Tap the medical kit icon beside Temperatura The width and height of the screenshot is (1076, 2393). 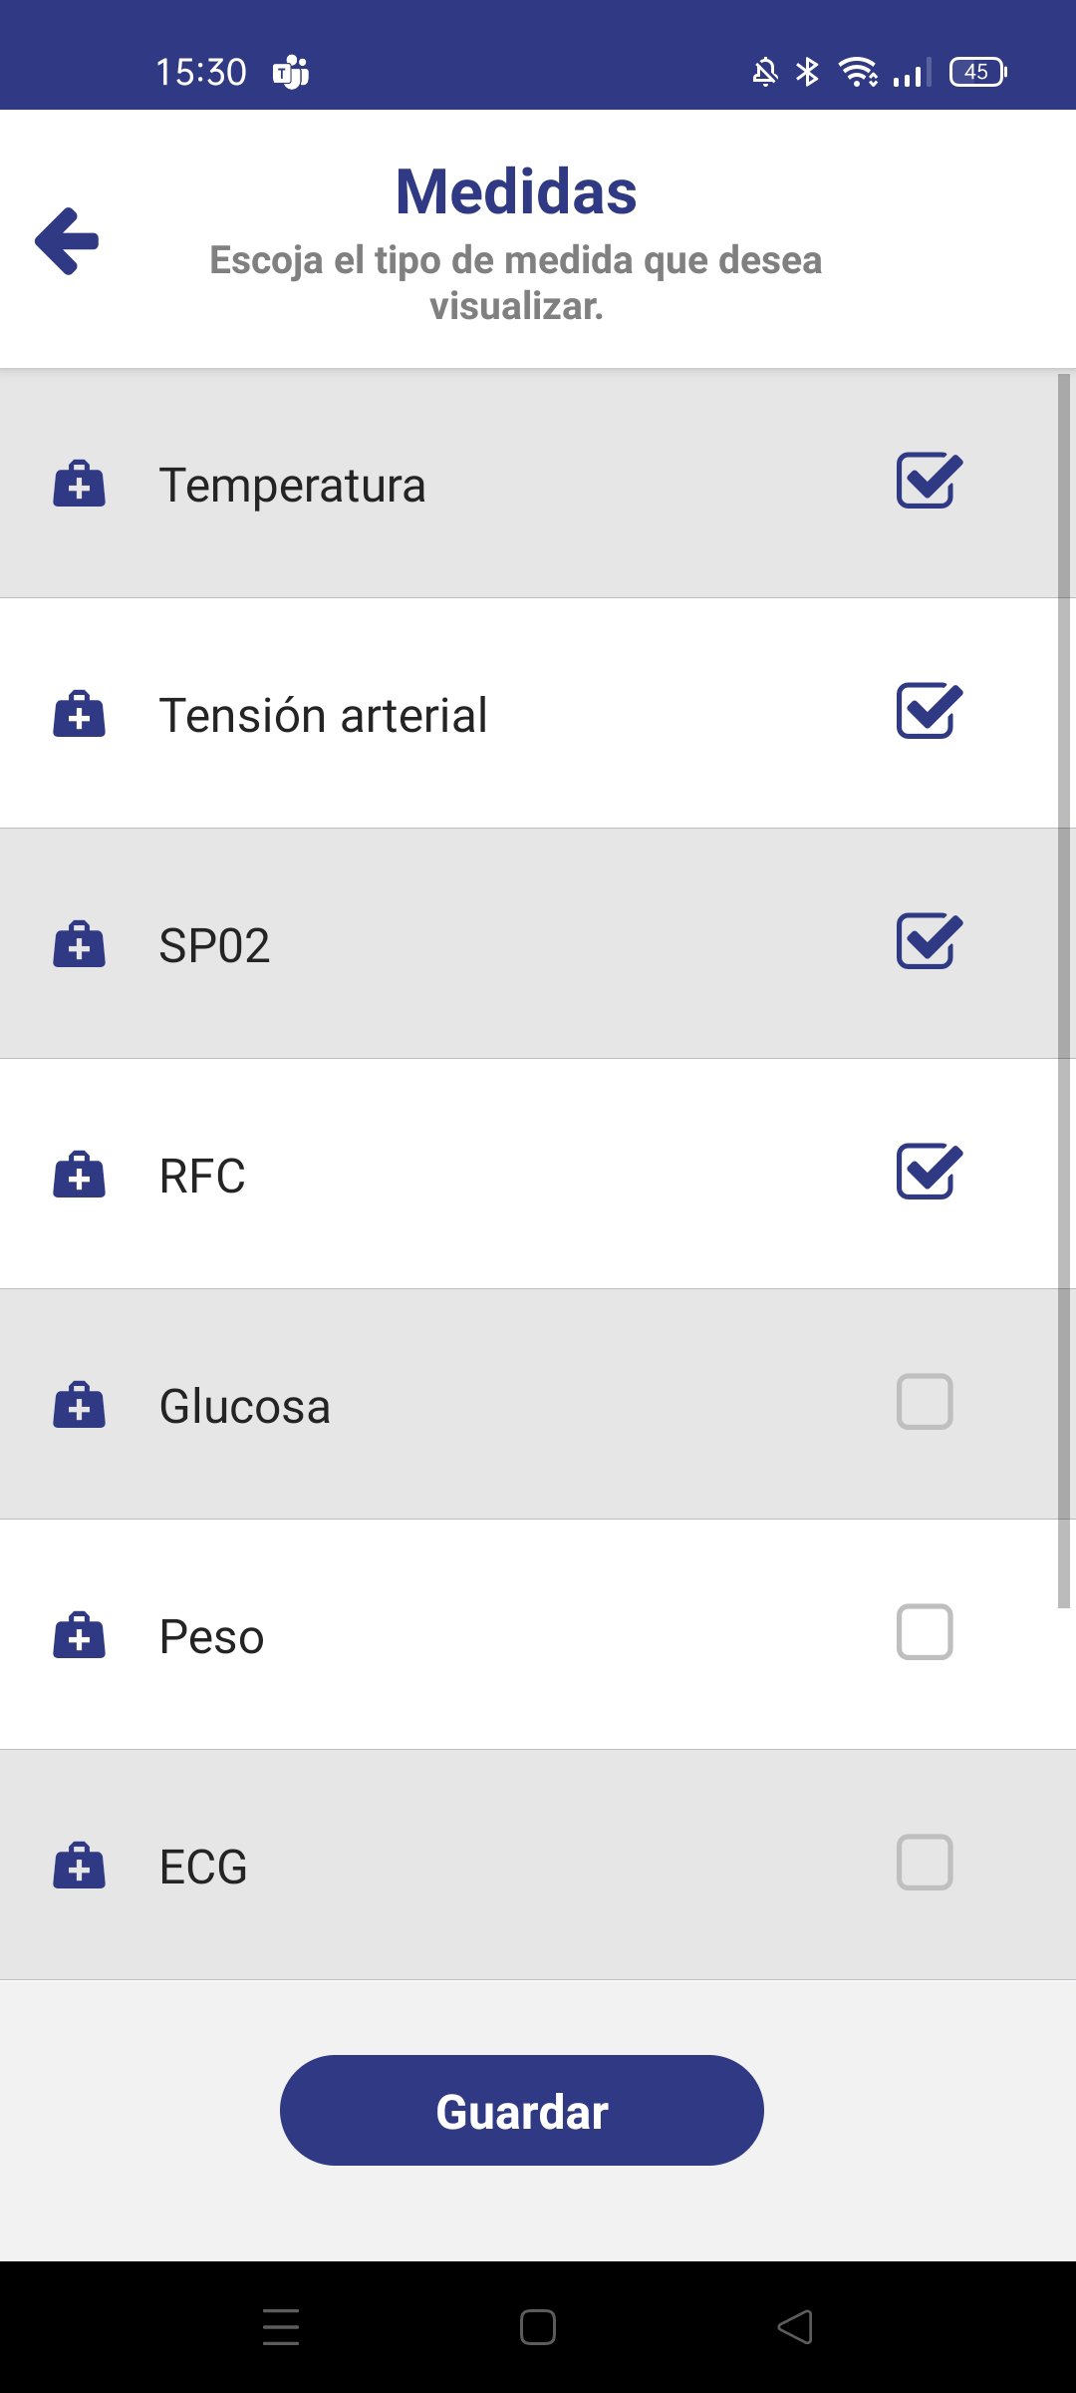(x=80, y=484)
